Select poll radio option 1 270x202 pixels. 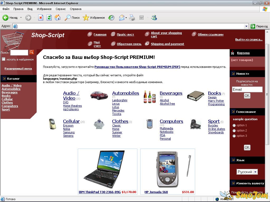pos(234,125)
